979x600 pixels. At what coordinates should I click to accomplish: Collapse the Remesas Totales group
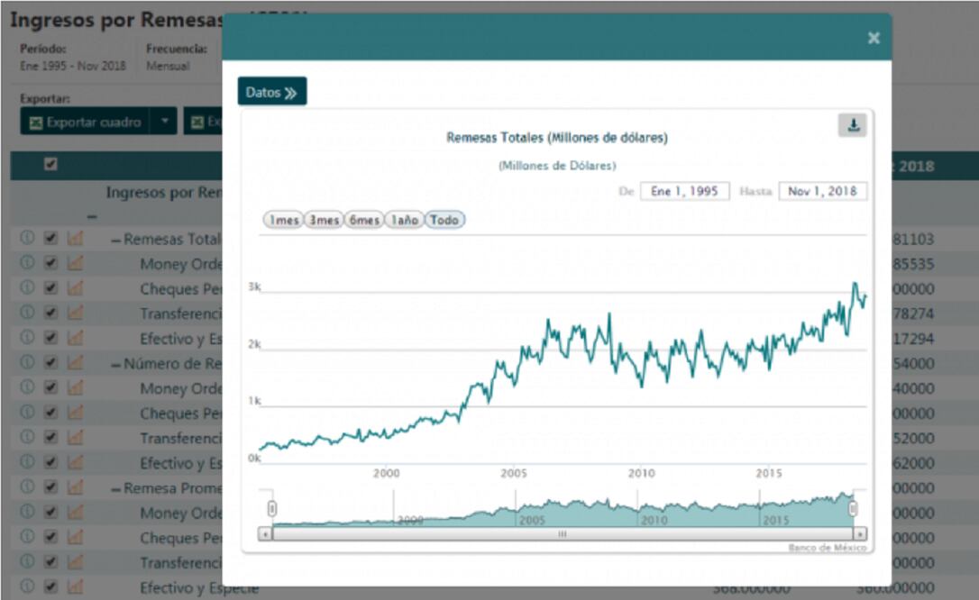(x=116, y=241)
